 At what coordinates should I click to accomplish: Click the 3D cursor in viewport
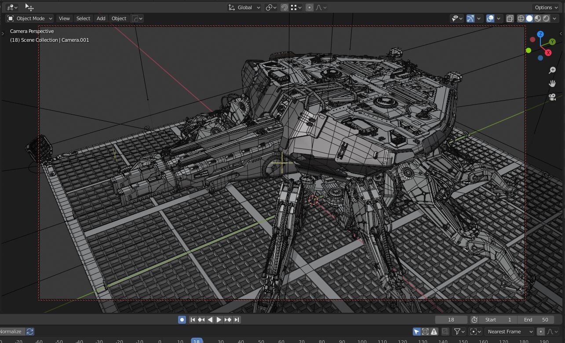pyautogui.click(x=313, y=200)
